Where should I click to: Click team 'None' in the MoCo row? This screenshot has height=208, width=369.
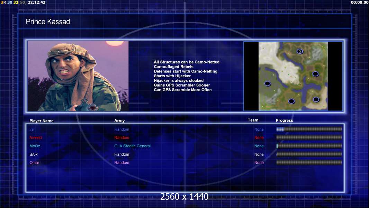[259, 146]
